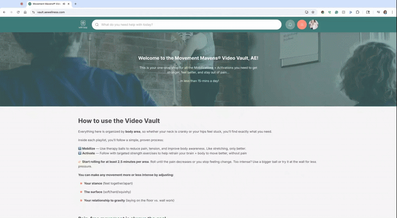
Task: Click the 'Mobilize' bold text
Action: 88,149
